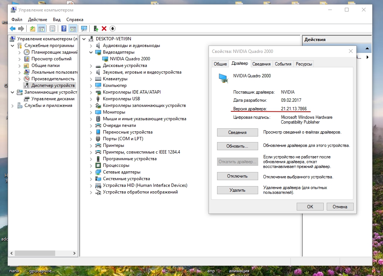Click the Планировщик заданий clock icon

tap(27, 52)
